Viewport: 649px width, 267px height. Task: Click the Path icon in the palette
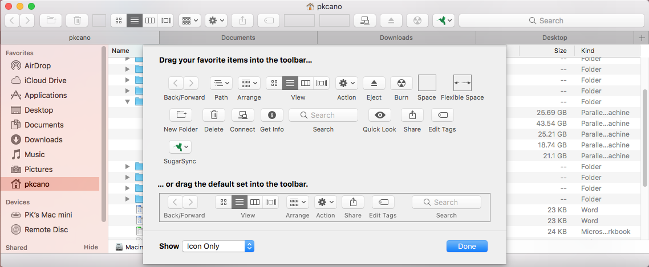221,83
